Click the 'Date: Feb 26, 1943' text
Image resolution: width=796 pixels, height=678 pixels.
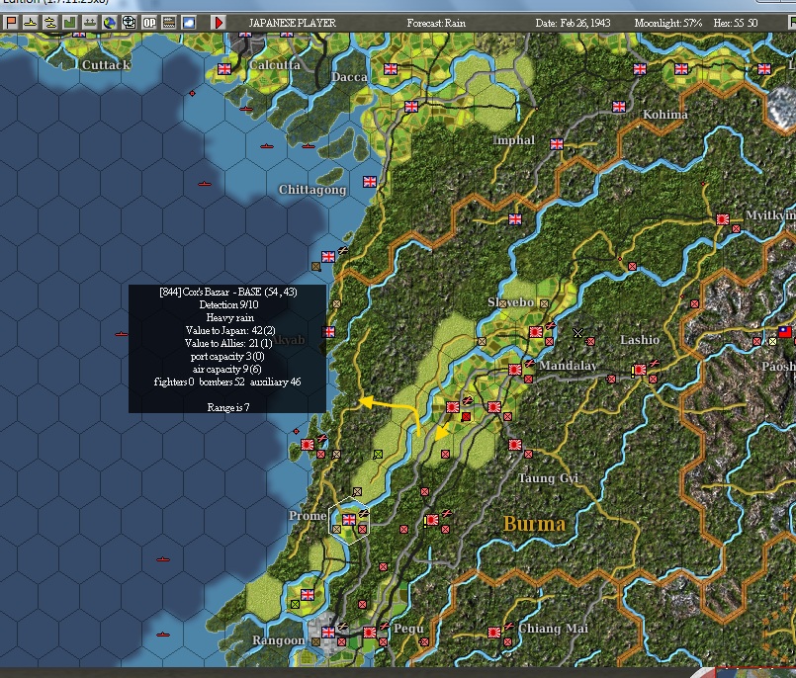[573, 23]
